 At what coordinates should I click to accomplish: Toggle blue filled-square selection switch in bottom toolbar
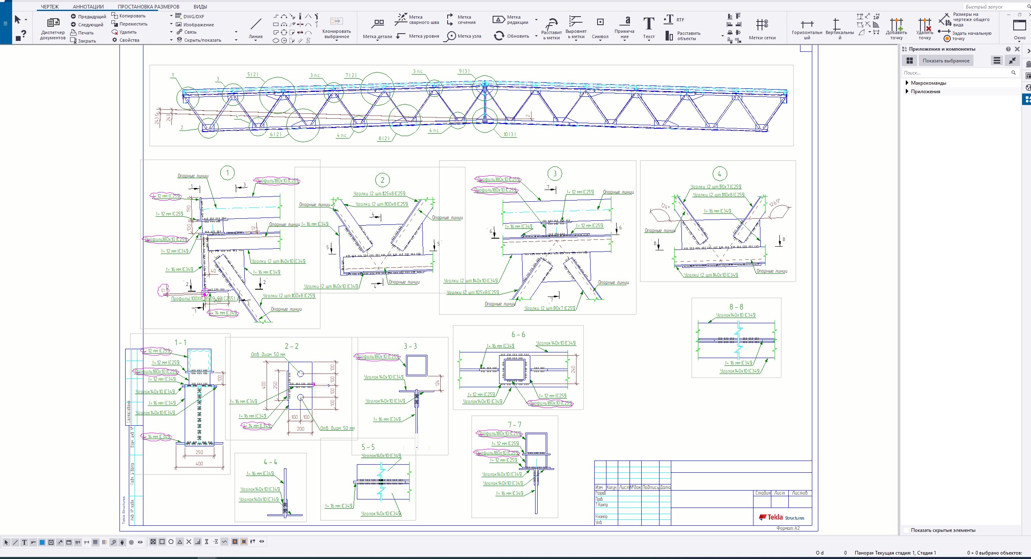(x=42, y=542)
